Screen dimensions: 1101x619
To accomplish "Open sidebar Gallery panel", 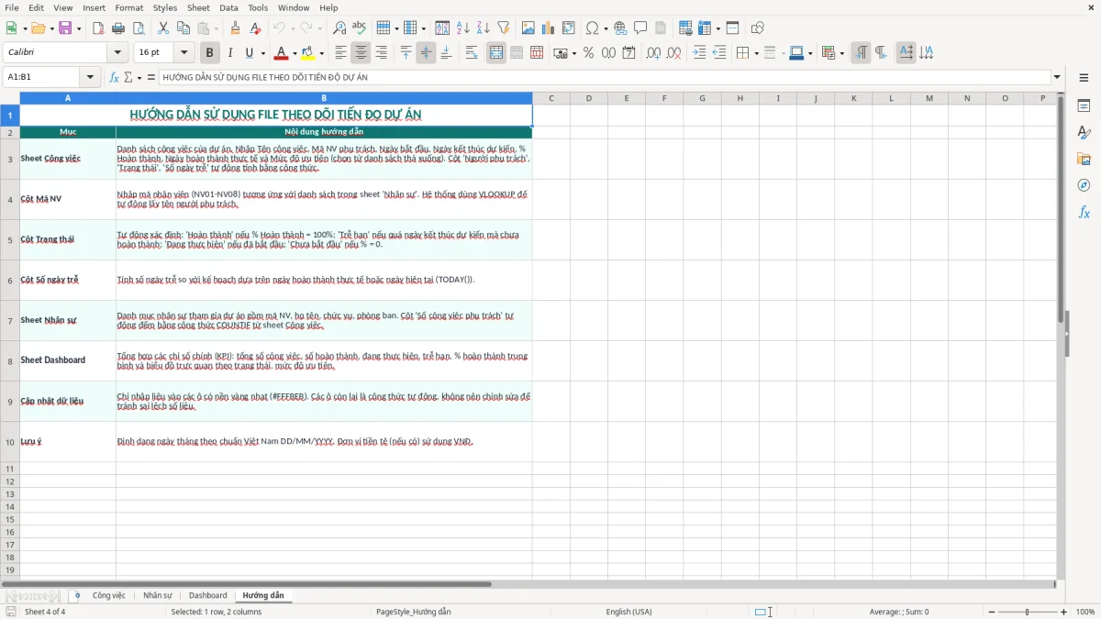I will 1084,159.
